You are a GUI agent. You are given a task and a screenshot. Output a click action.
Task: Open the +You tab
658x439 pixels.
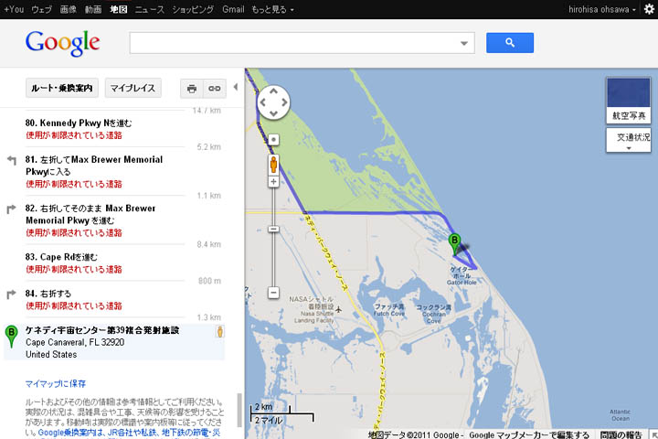14,9
